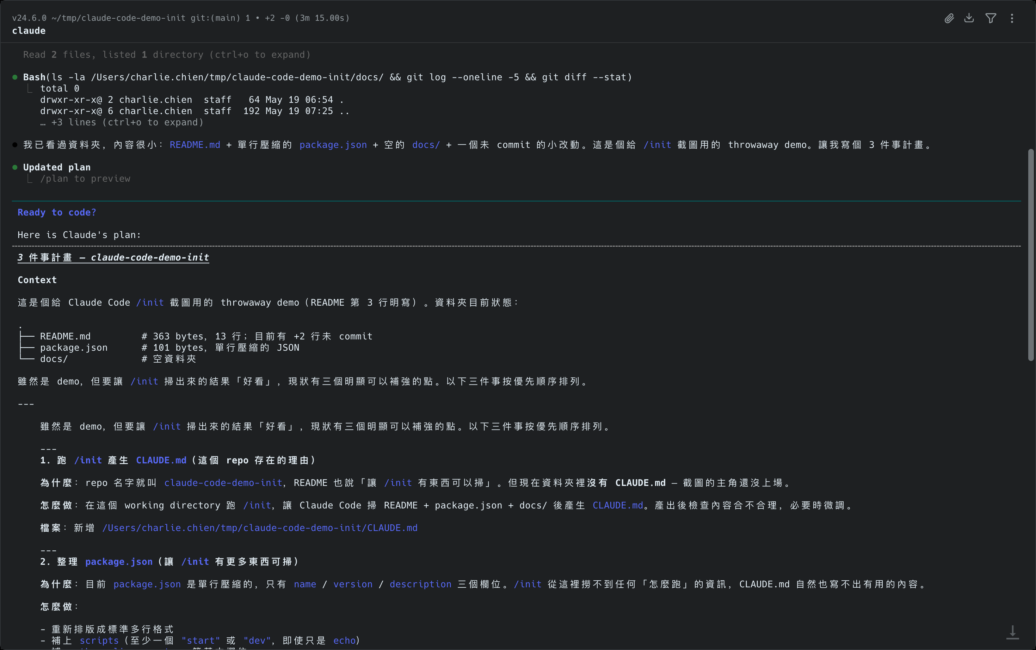Click the "/plan to preview" hint
This screenshot has width=1036, height=650.
(x=85, y=179)
